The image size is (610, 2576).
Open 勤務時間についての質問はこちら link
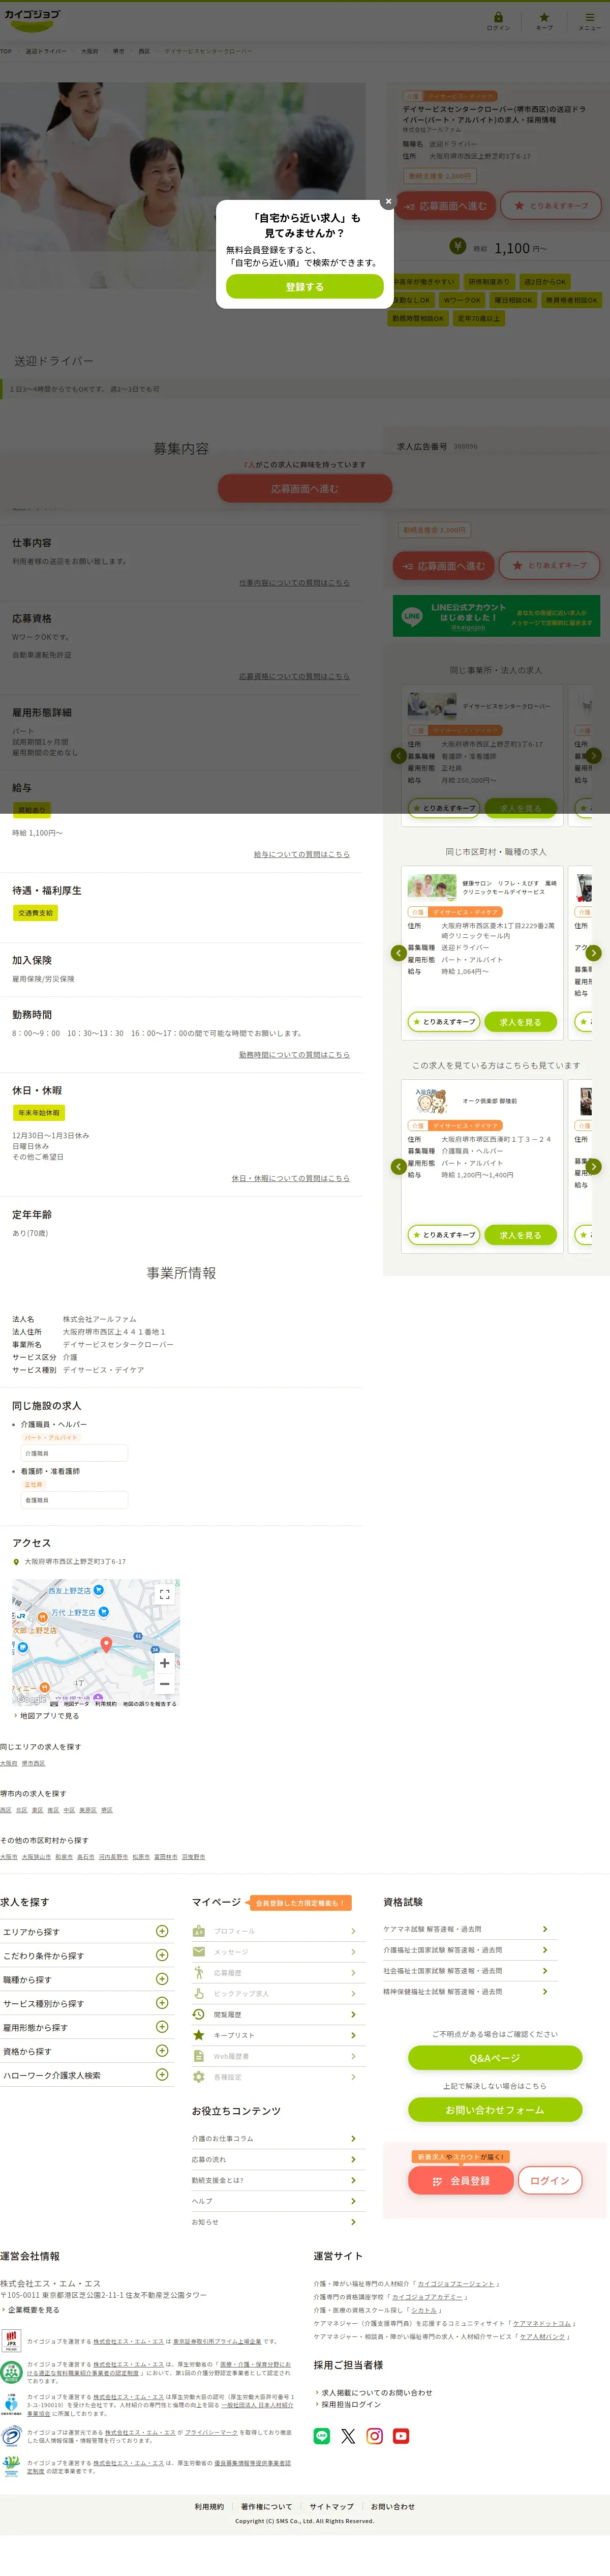(294, 1054)
